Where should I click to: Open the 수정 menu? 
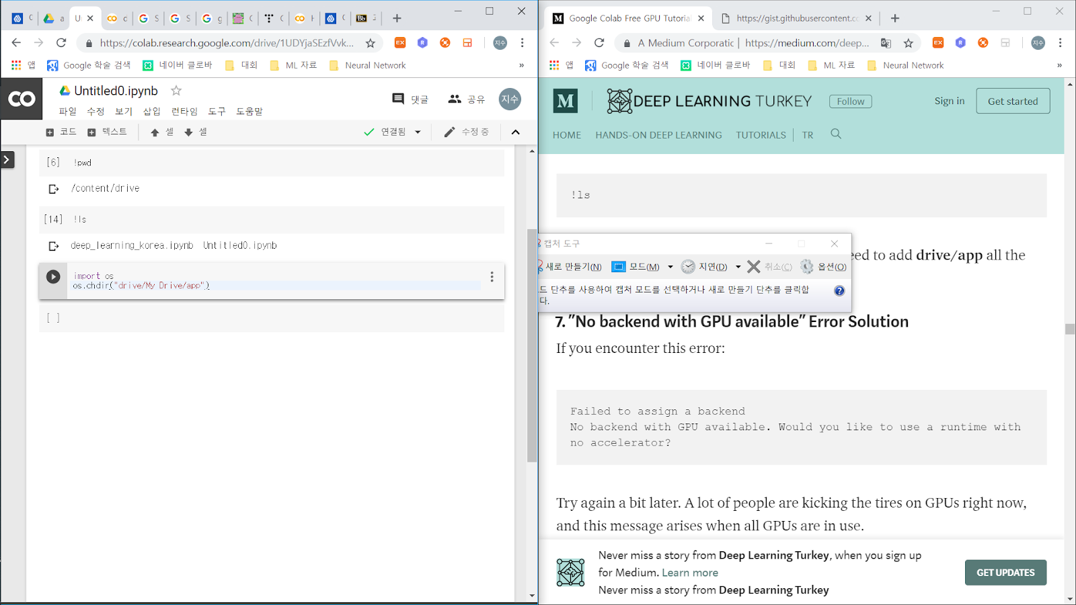coord(95,112)
